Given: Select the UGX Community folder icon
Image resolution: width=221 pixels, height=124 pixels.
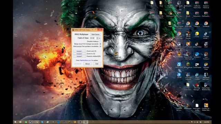Looking at the screenshot, I should click(x=188, y=87).
